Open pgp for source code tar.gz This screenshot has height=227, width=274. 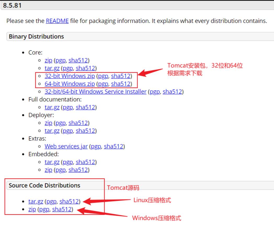[x=52, y=202]
